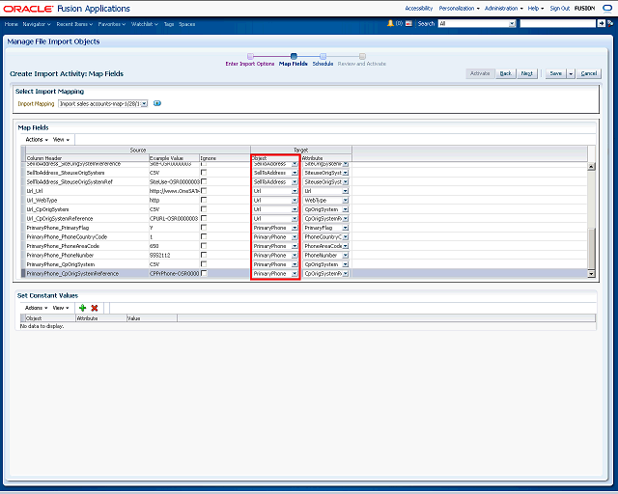This screenshot has width=618, height=494.
Task: Click the green plus add constant icon
Action: pyautogui.click(x=82, y=307)
